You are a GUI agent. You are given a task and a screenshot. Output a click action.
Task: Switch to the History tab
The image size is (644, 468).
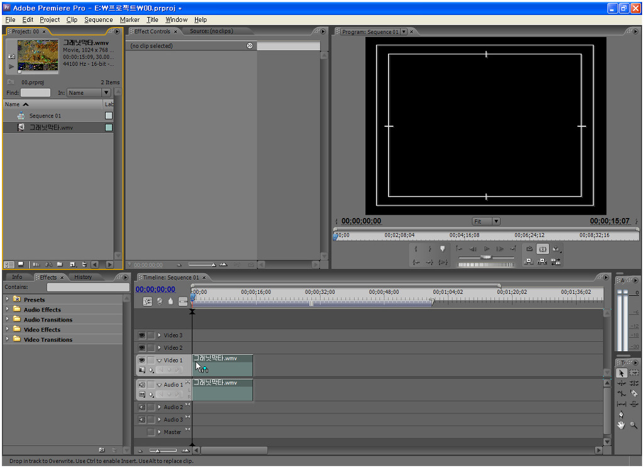83,277
